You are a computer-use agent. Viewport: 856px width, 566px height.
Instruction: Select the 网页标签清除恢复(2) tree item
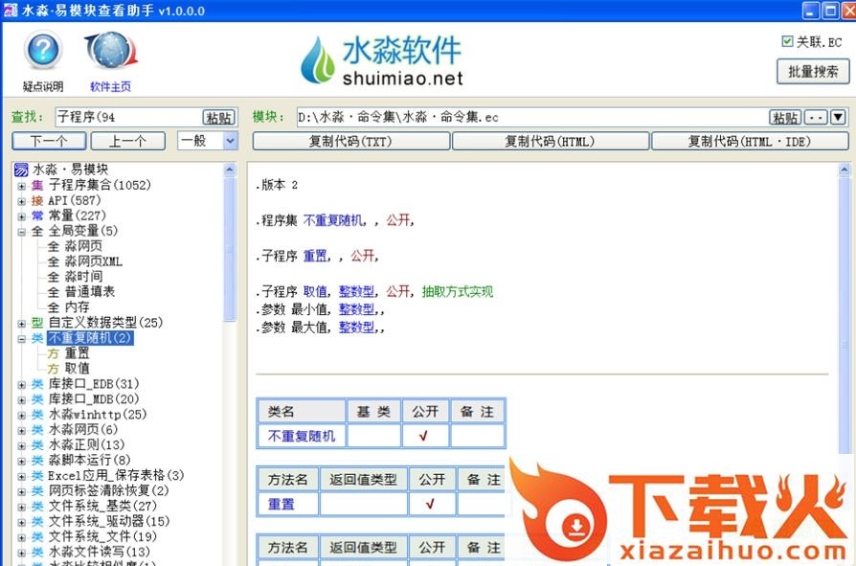108,490
